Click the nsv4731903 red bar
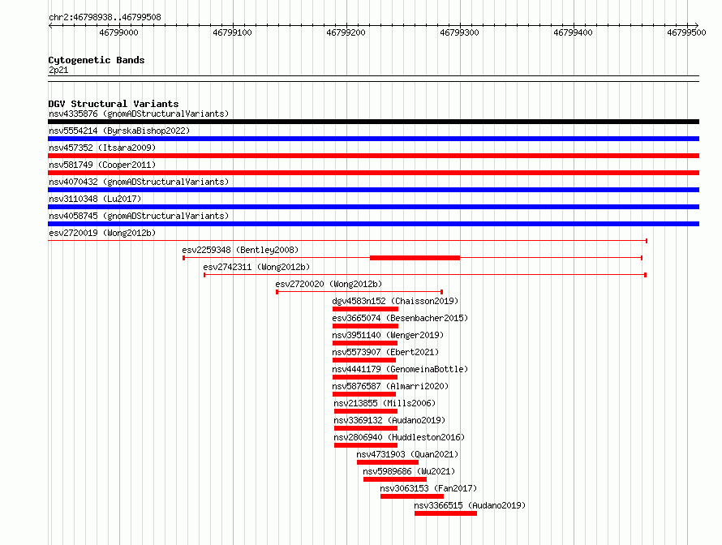 [388, 462]
